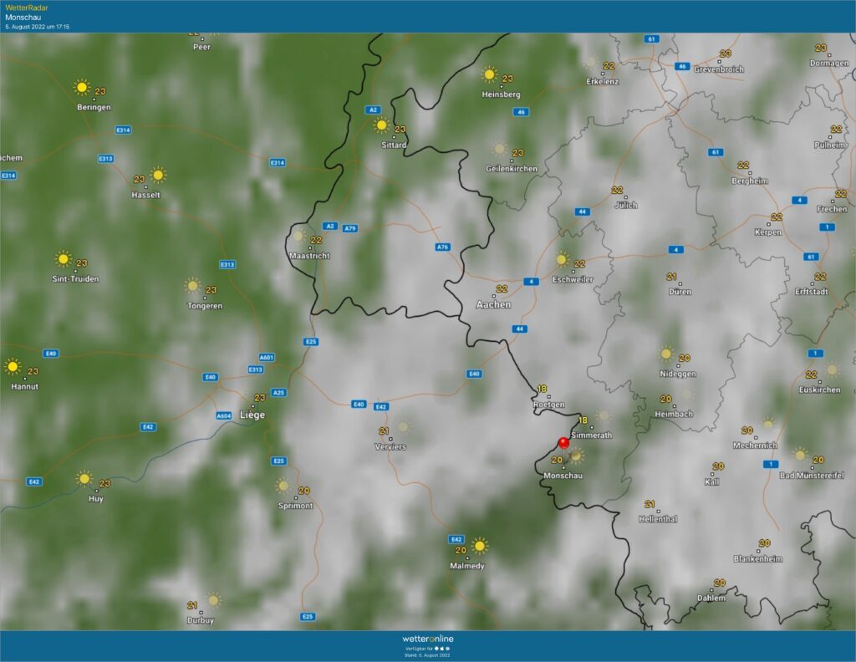
Task: Click the E42 shield above Malmedy
Action: [x=456, y=539]
